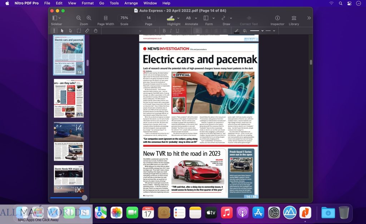Viewport: 366px width, 224px height.
Task: Click the thumbnail size slider handle
Action: click(84, 198)
